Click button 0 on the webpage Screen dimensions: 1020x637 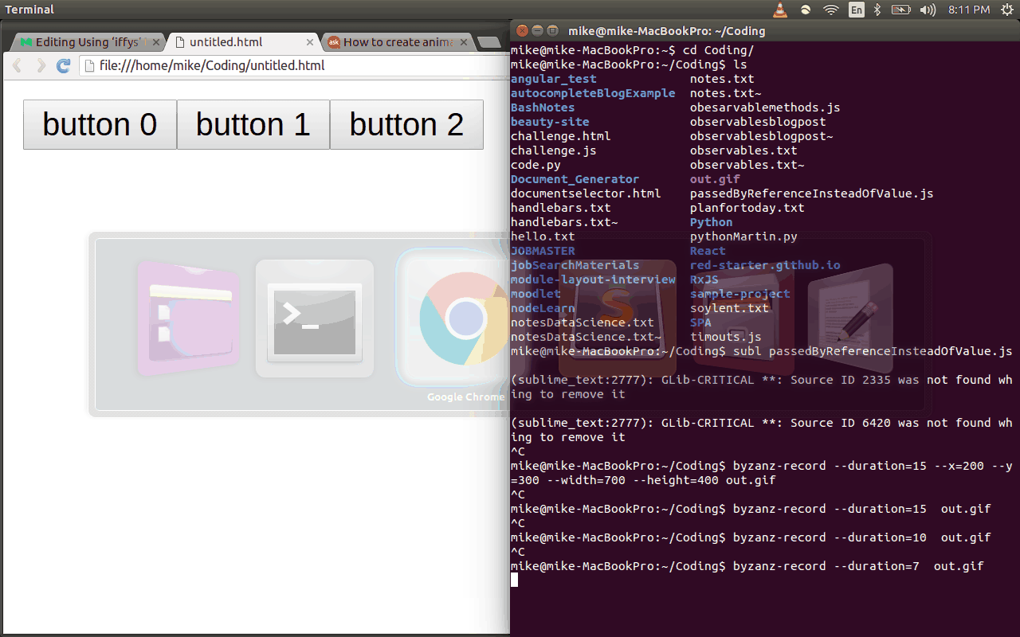pyautogui.click(x=100, y=124)
